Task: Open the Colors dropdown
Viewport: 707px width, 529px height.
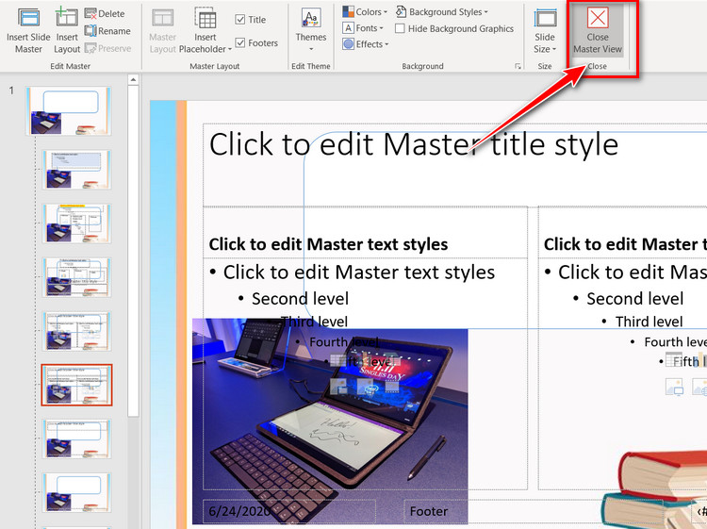Action: (365, 11)
